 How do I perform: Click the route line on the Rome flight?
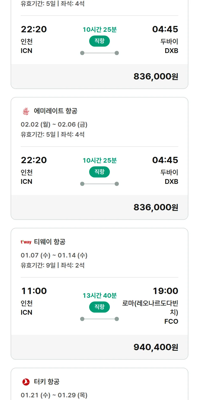(x=99, y=319)
